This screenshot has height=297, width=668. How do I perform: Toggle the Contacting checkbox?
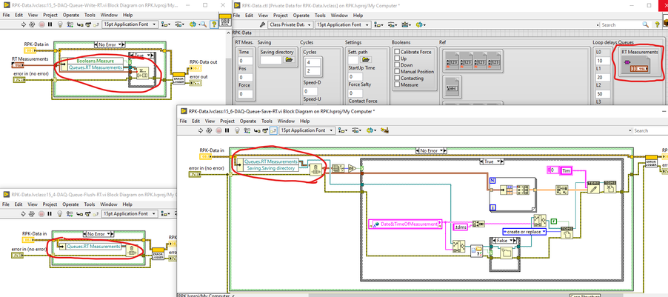(397, 79)
